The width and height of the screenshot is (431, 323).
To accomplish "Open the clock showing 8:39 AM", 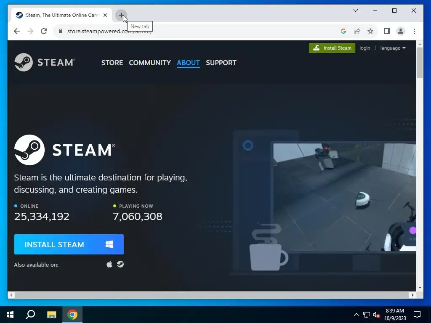I will point(395,315).
